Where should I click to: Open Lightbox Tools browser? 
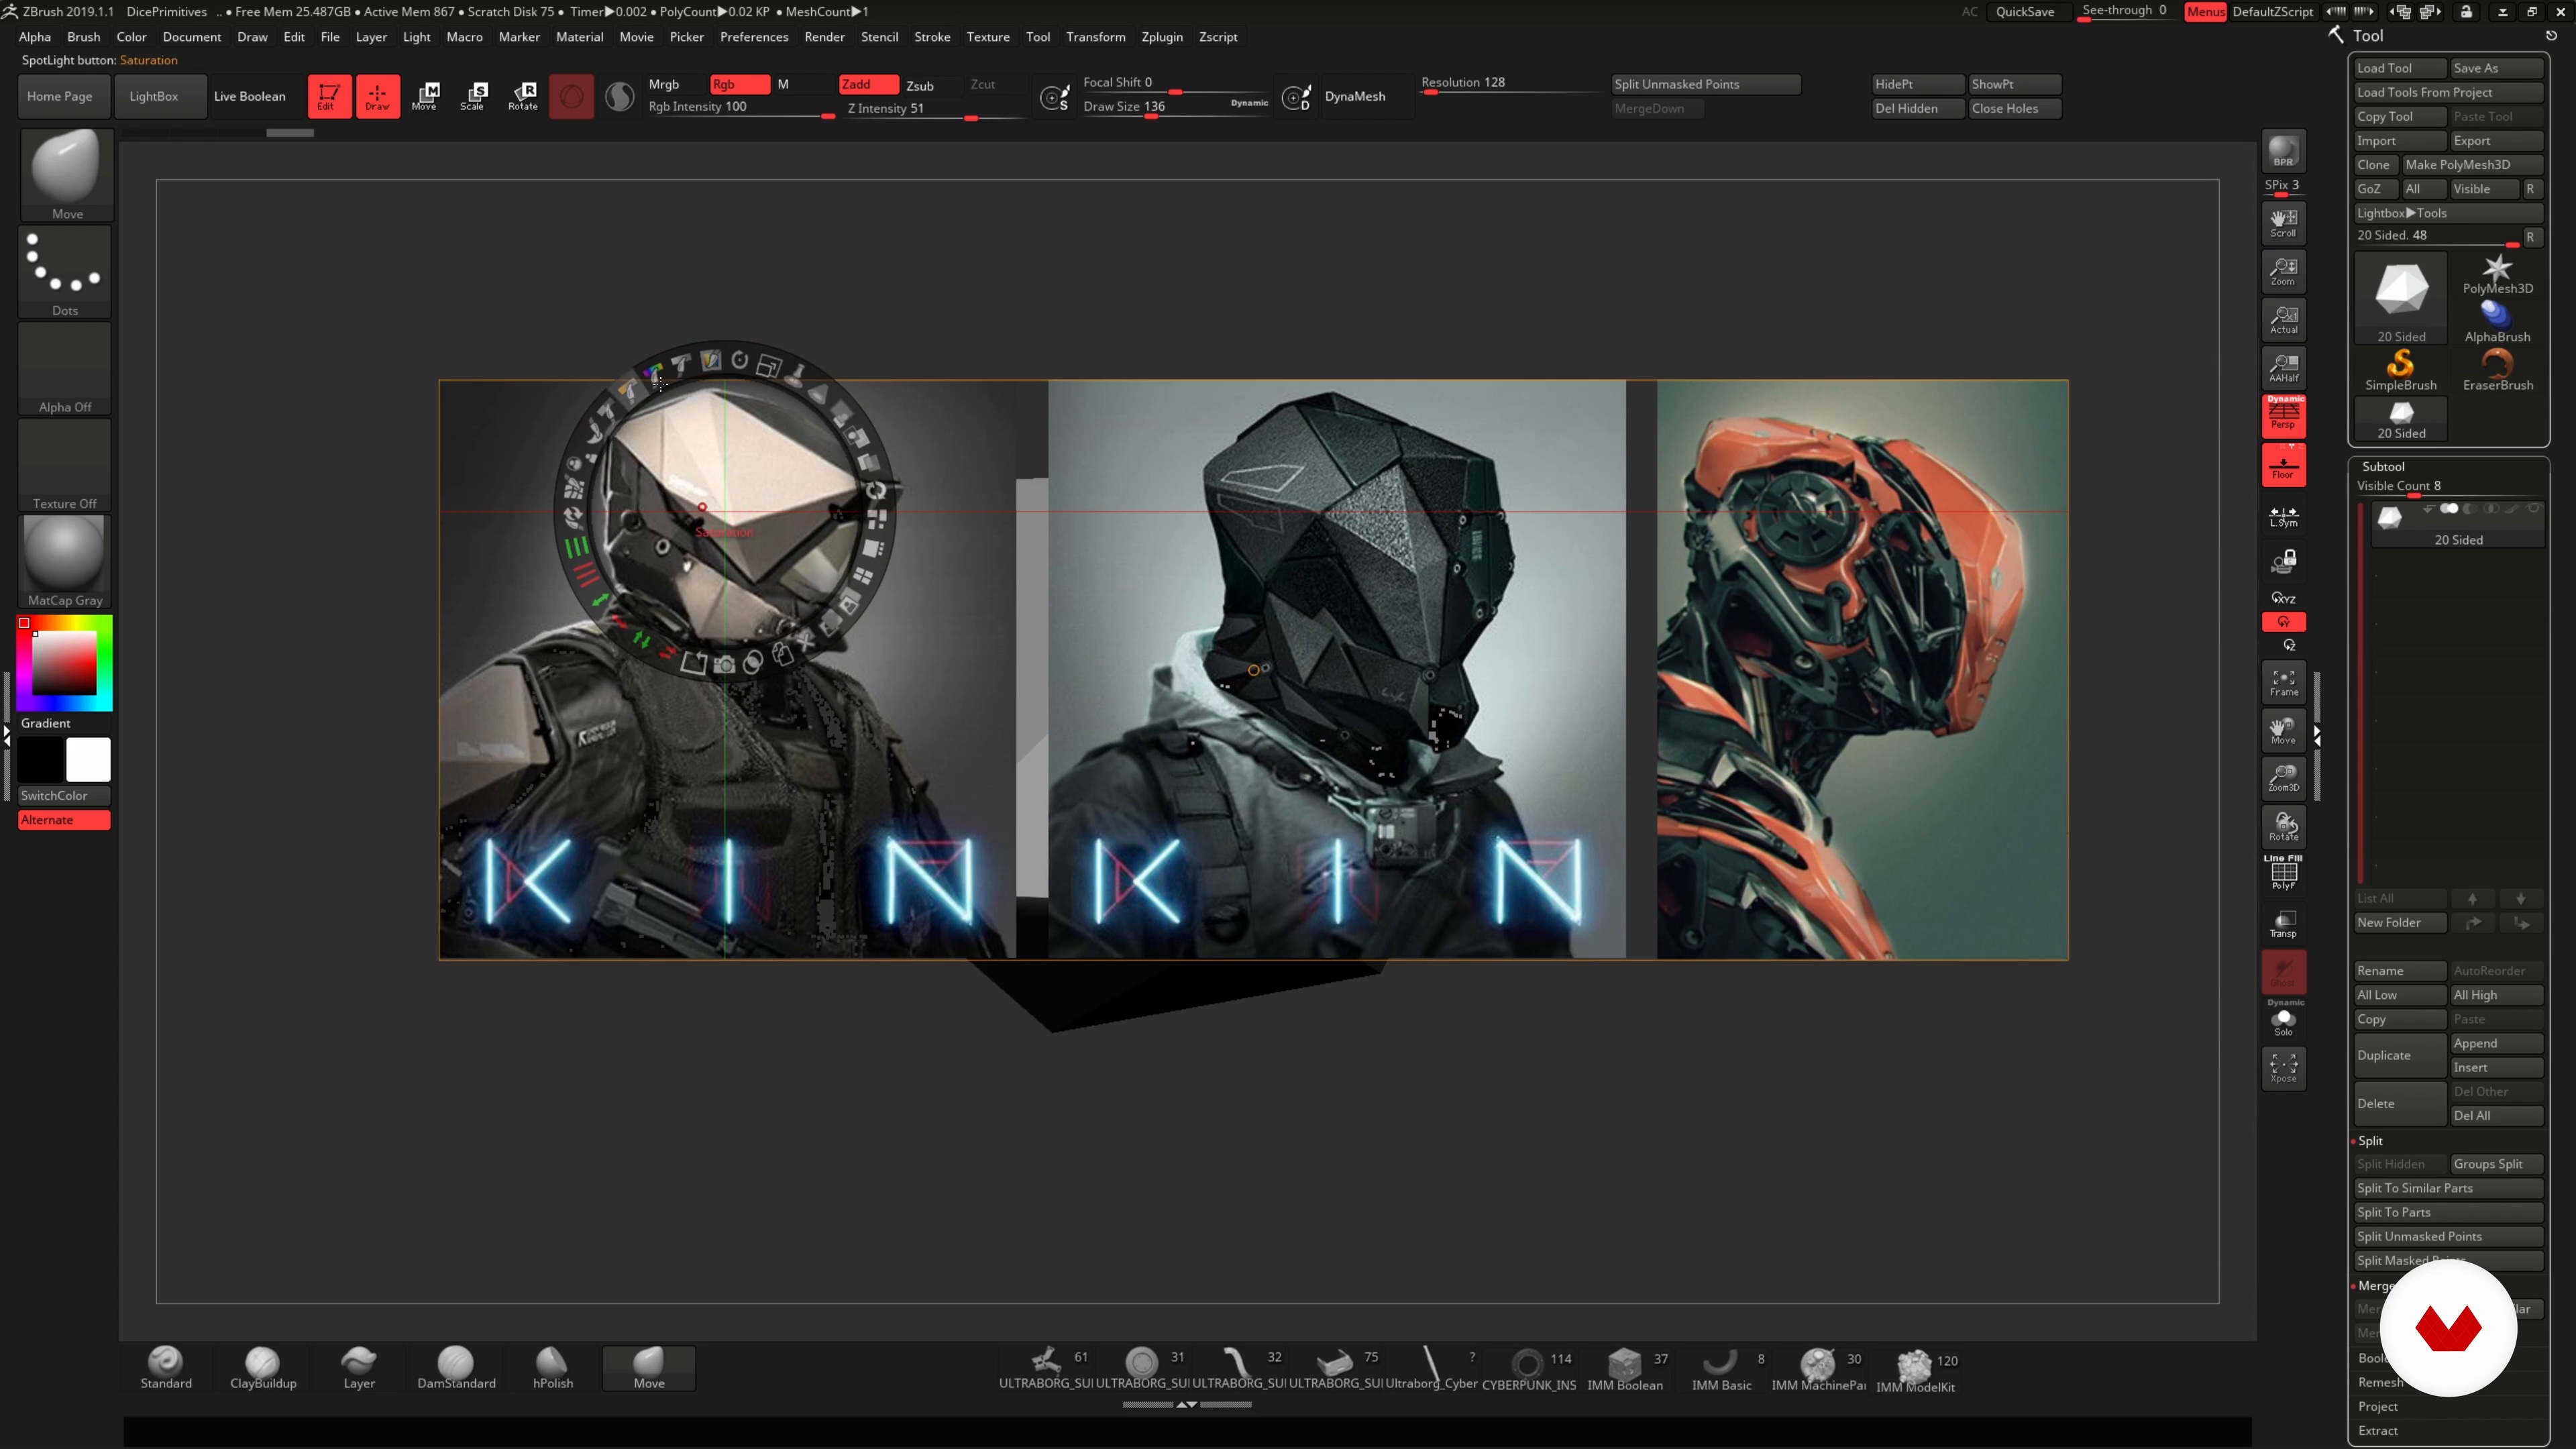[2448, 213]
